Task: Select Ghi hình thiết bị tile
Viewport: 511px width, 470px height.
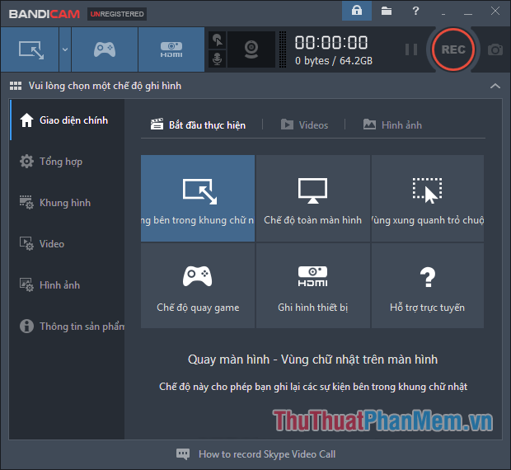Action: click(313, 285)
